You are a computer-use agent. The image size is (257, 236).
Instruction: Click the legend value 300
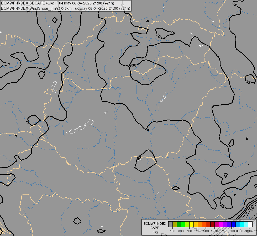(x=181, y=231)
